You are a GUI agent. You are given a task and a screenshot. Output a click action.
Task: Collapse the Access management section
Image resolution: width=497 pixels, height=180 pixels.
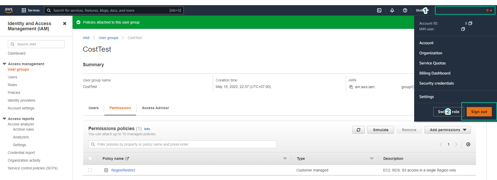(4, 64)
